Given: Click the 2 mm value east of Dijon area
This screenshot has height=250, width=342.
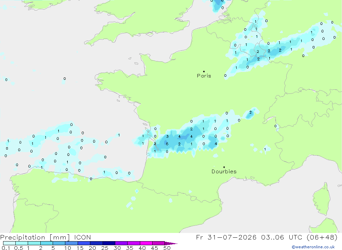Looking at the screenshot, I should tap(250, 112).
